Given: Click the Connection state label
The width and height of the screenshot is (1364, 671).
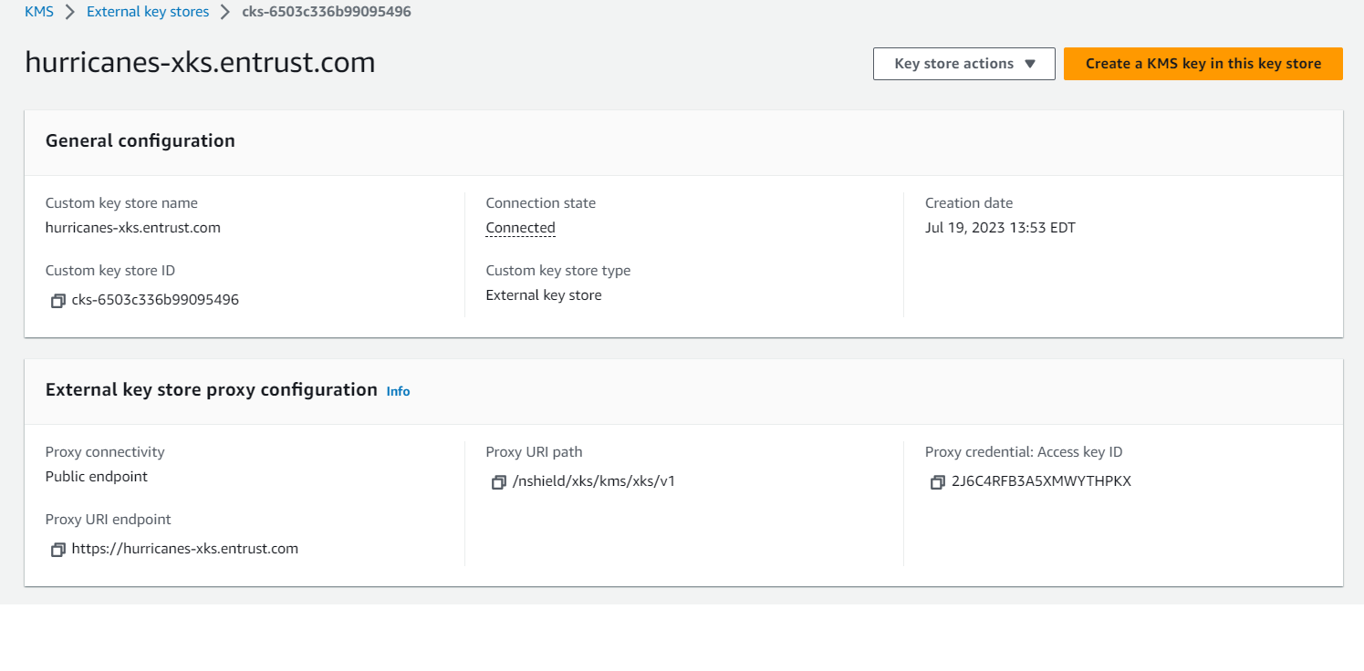Looking at the screenshot, I should [x=541, y=203].
